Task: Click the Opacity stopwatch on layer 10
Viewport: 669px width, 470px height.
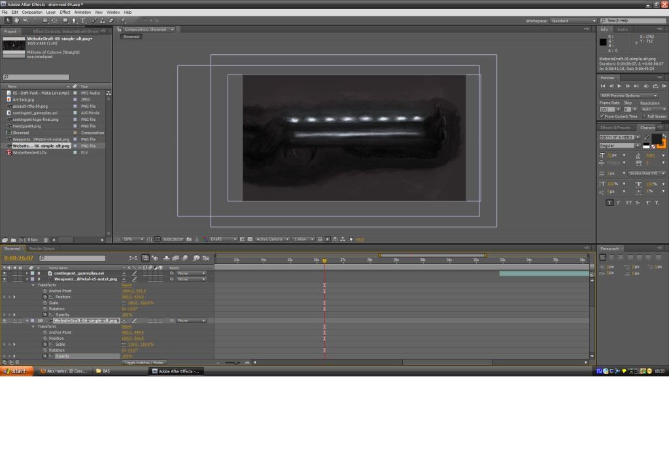Action: [45, 356]
